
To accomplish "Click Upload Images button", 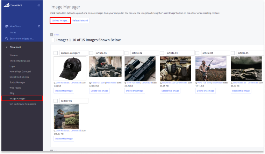I will 60,21.
